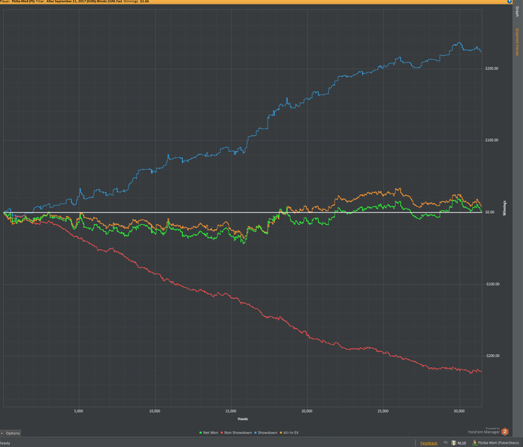
Task: Click the 15,000 hands axis label
Action: tap(231, 411)
